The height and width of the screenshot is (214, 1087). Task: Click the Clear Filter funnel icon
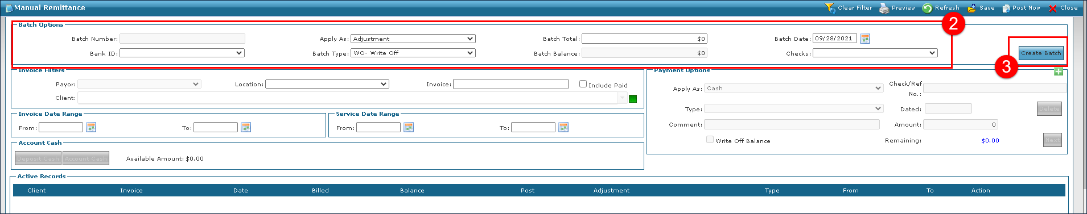point(830,8)
